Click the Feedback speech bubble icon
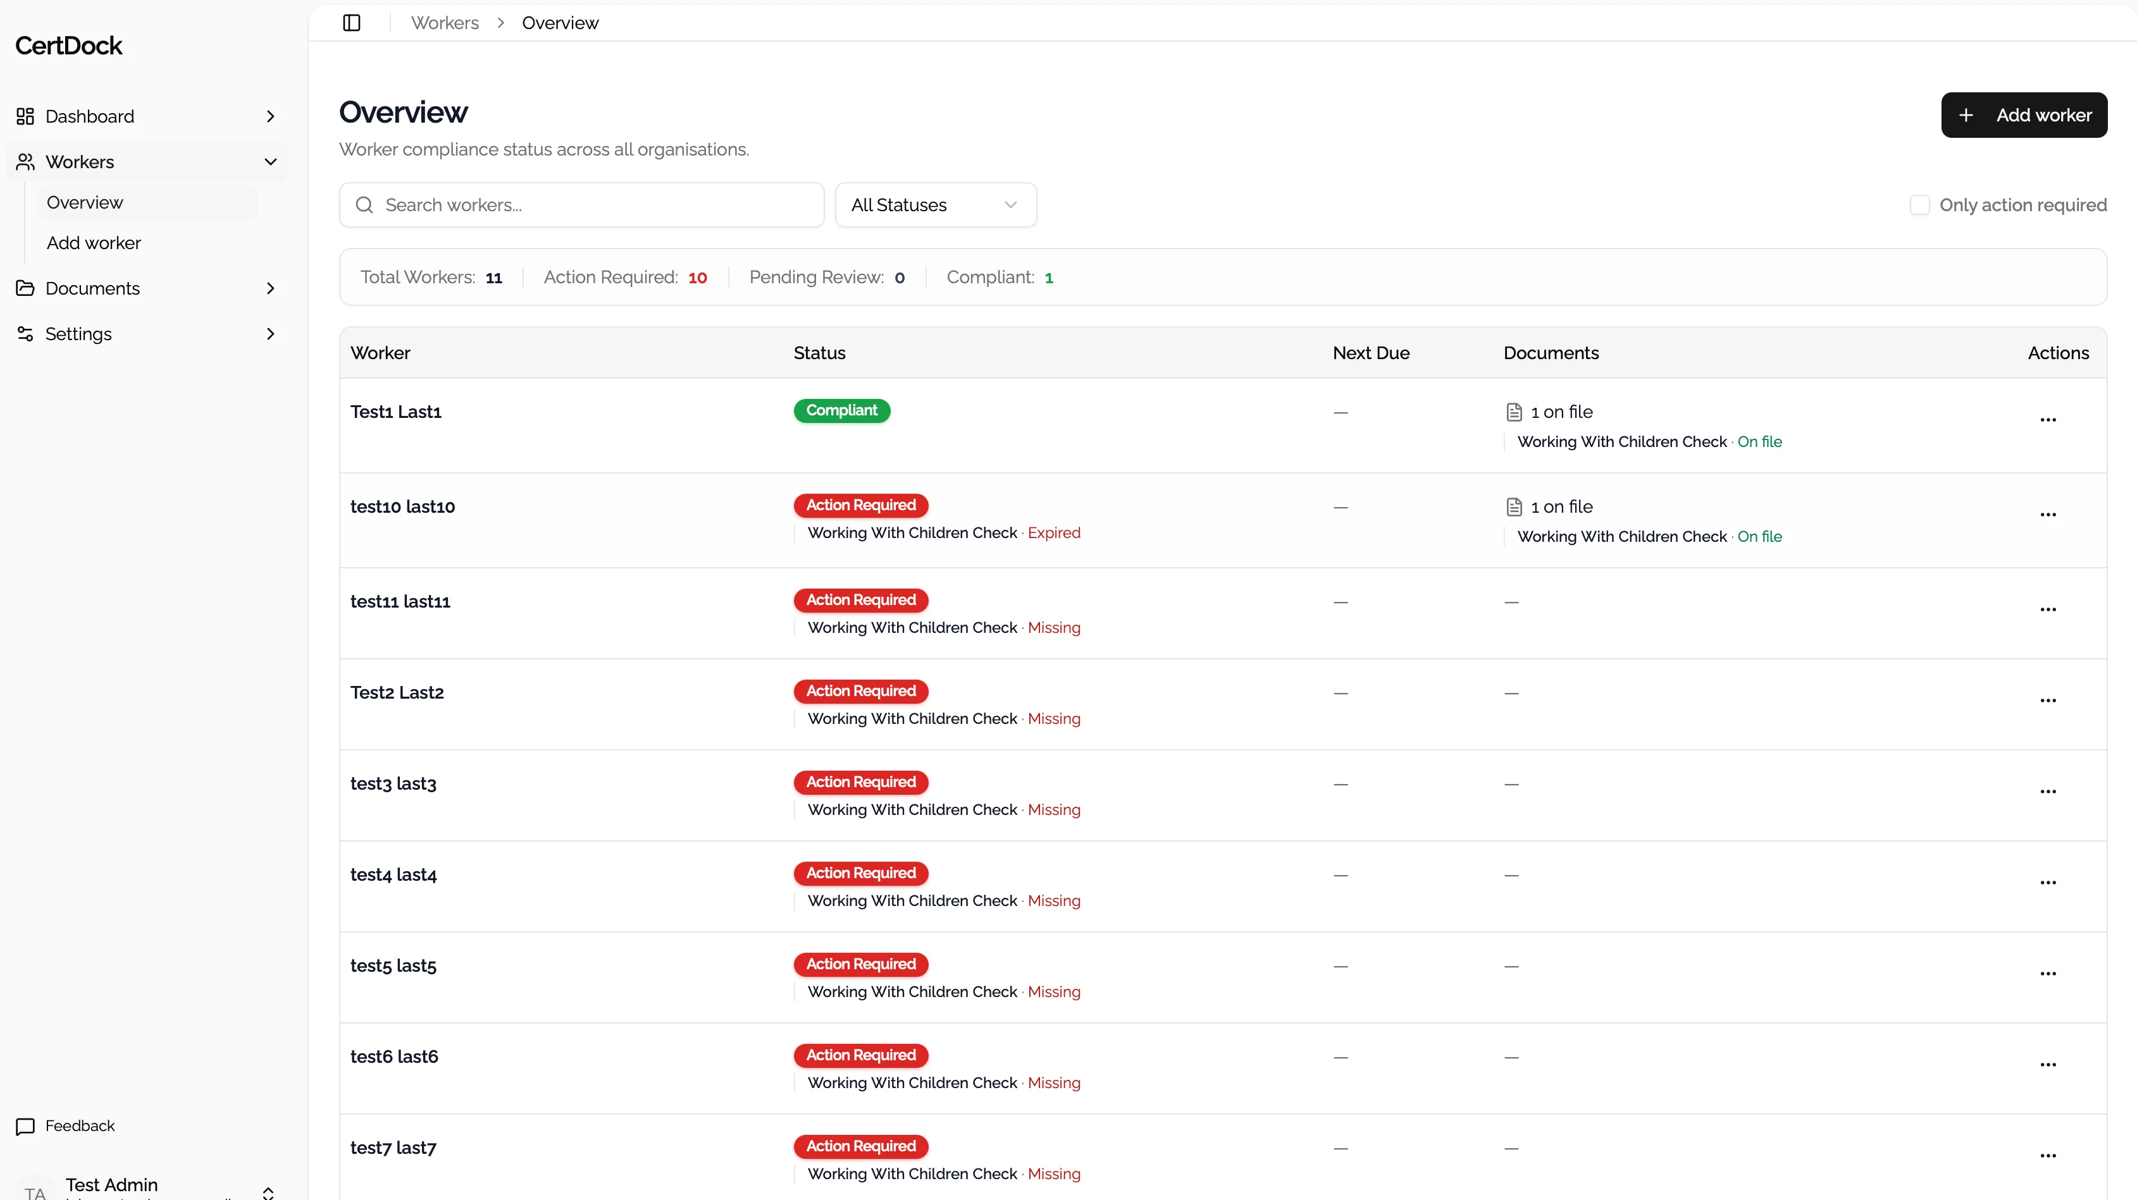The image size is (2137, 1200). click(x=25, y=1126)
